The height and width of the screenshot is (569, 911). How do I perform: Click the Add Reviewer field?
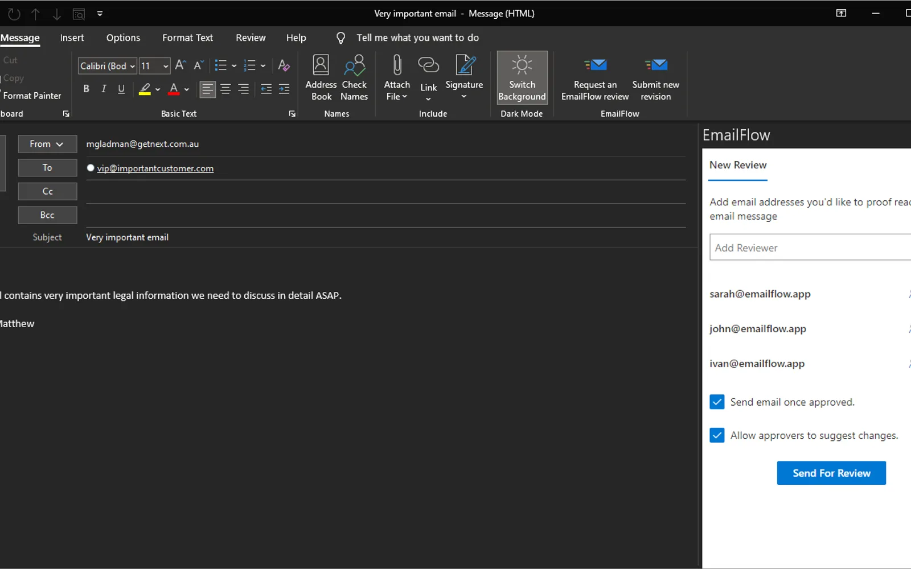[x=810, y=248]
